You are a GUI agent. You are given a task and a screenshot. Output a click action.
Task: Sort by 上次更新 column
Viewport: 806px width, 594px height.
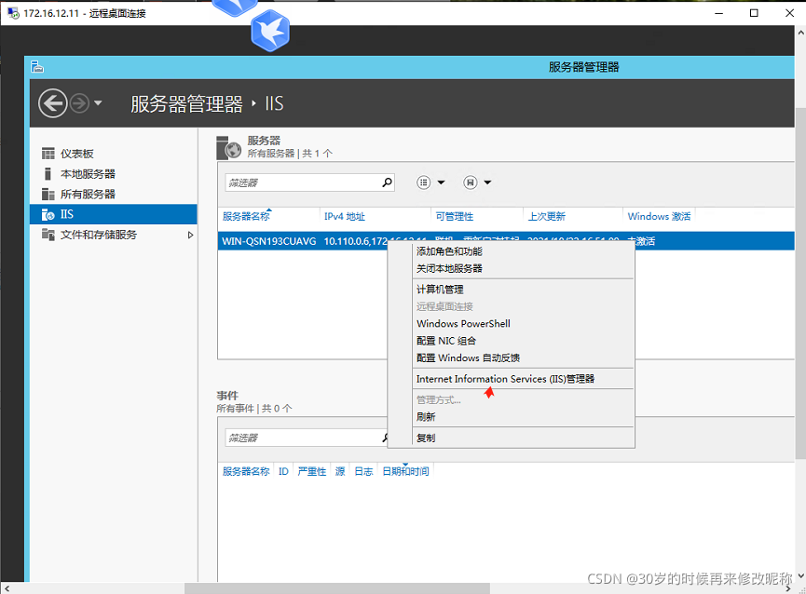click(x=546, y=217)
